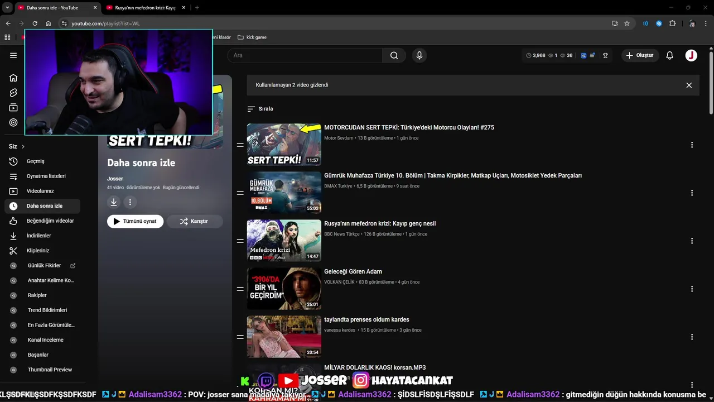Open Thumbnail Preview in sidebar
The image size is (714, 402).
pyautogui.click(x=42, y=370)
